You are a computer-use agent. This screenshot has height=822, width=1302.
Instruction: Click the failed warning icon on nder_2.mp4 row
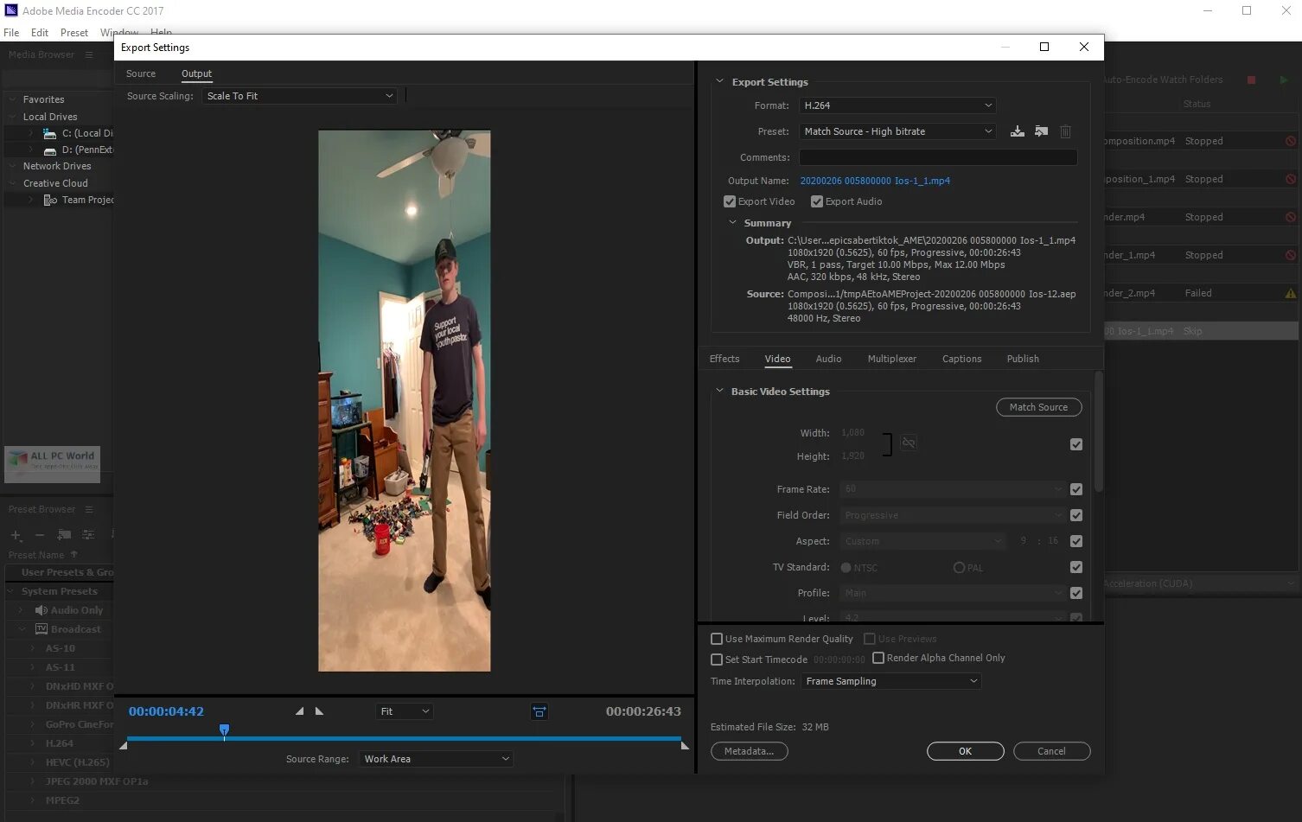coord(1290,293)
